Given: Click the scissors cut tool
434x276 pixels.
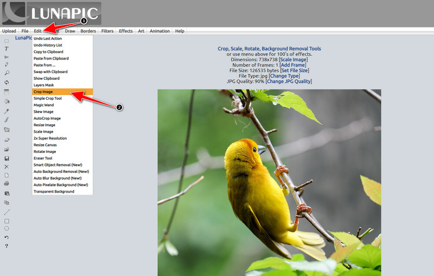Looking at the screenshot, I should [7, 57].
